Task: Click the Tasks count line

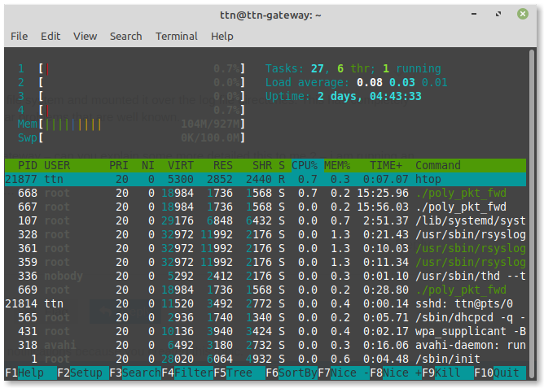Action: (x=353, y=68)
